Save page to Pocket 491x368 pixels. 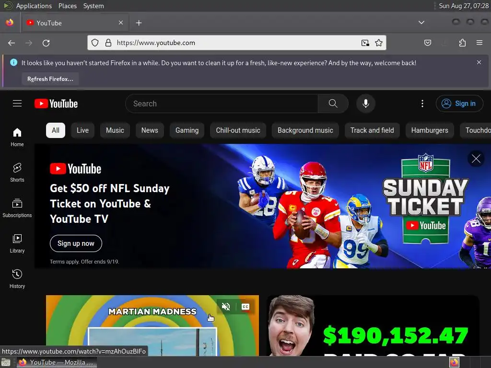tap(427, 43)
